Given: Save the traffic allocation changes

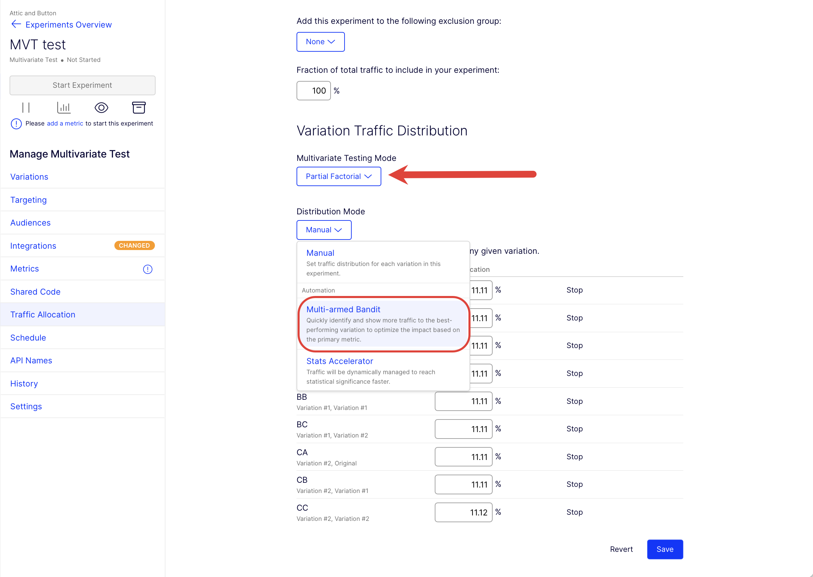Looking at the screenshot, I should 665,549.
